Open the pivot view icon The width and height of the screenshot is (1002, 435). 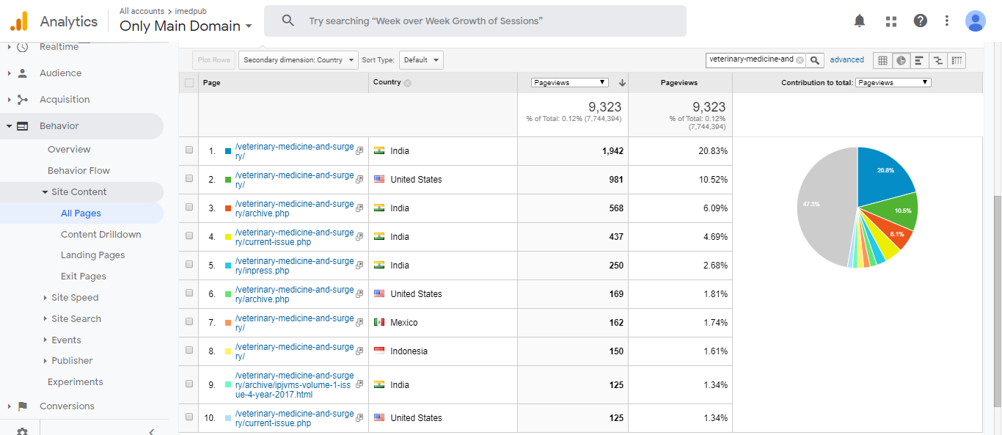click(957, 60)
